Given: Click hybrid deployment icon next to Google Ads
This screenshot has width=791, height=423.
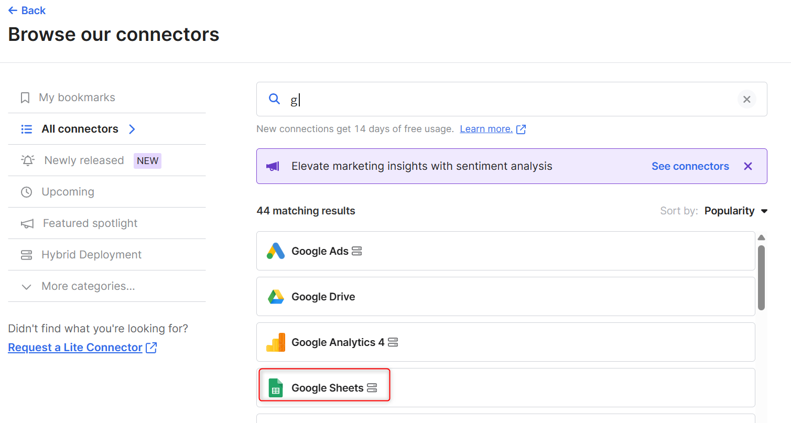Looking at the screenshot, I should pyautogui.click(x=357, y=251).
